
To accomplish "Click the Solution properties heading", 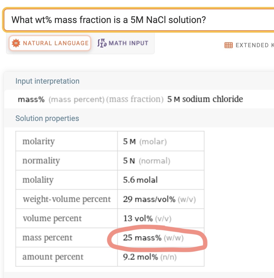I will (x=47, y=118).
